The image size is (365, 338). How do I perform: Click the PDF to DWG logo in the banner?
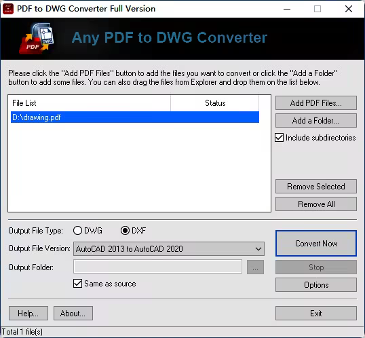pyautogui.click(x=37, y=39)
